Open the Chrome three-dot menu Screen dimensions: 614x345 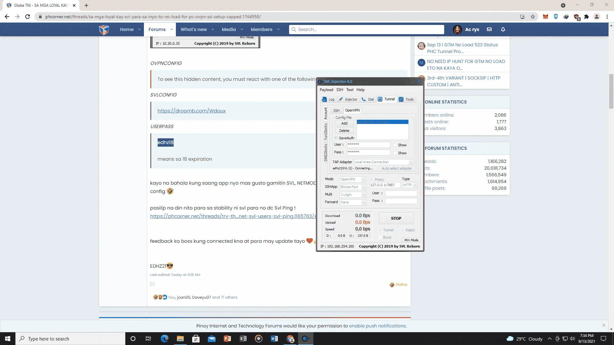pyautogui.click(x=607, y=17)
